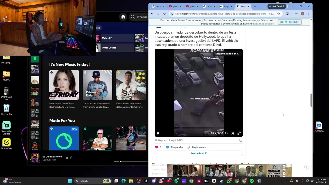Click Seguir mirando en X on video

227,54
